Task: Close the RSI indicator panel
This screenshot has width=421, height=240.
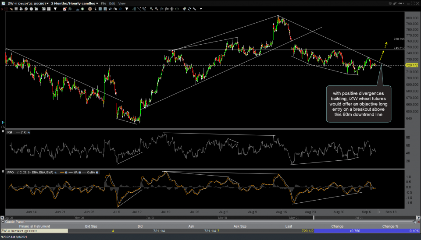Action: 4,132
